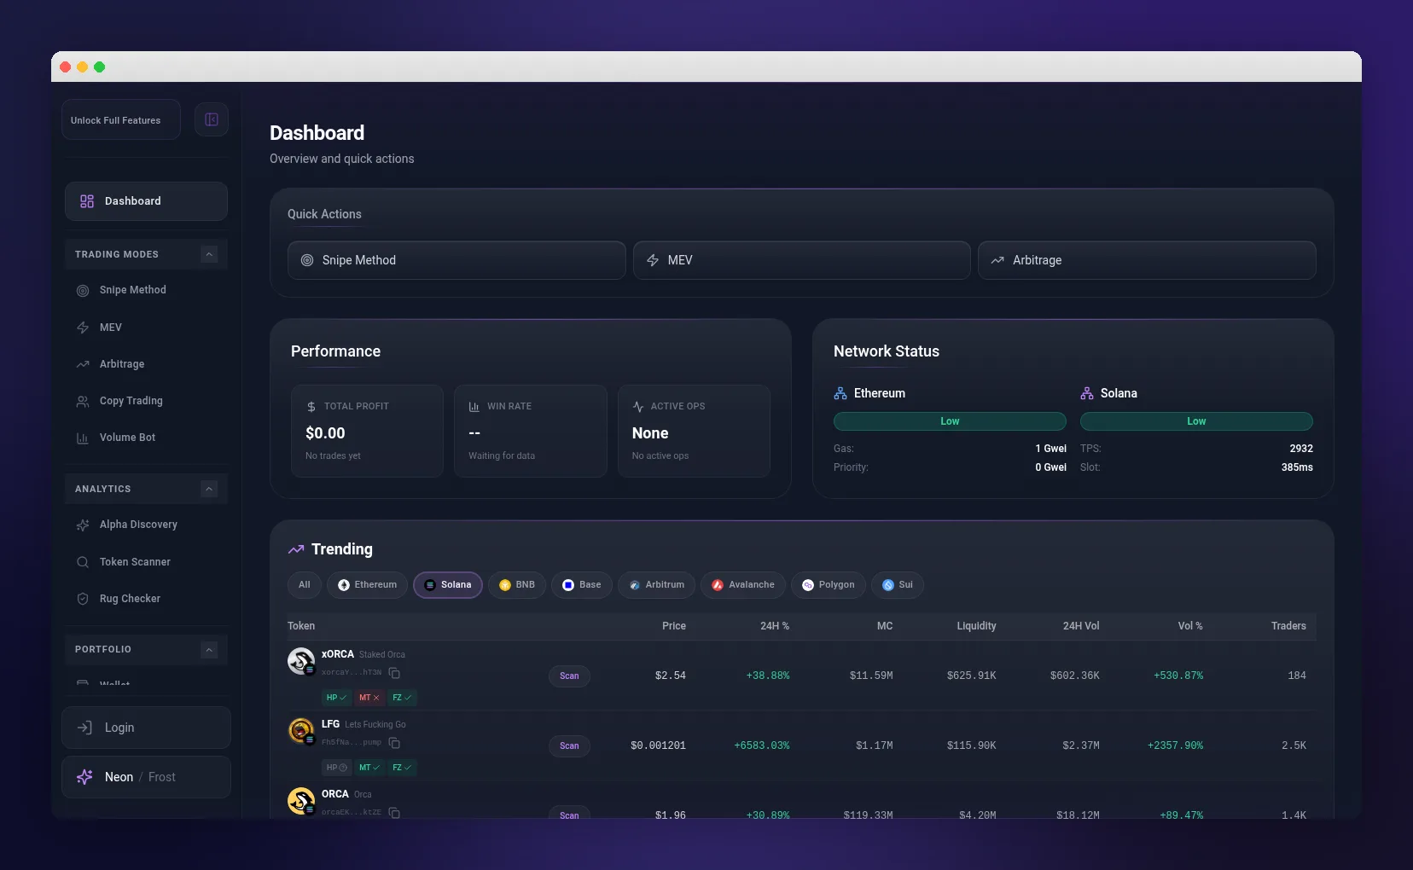Sort by Traders column header
The width and height of the screenshot is (1413, 870).
click(x=1288, y=626)
